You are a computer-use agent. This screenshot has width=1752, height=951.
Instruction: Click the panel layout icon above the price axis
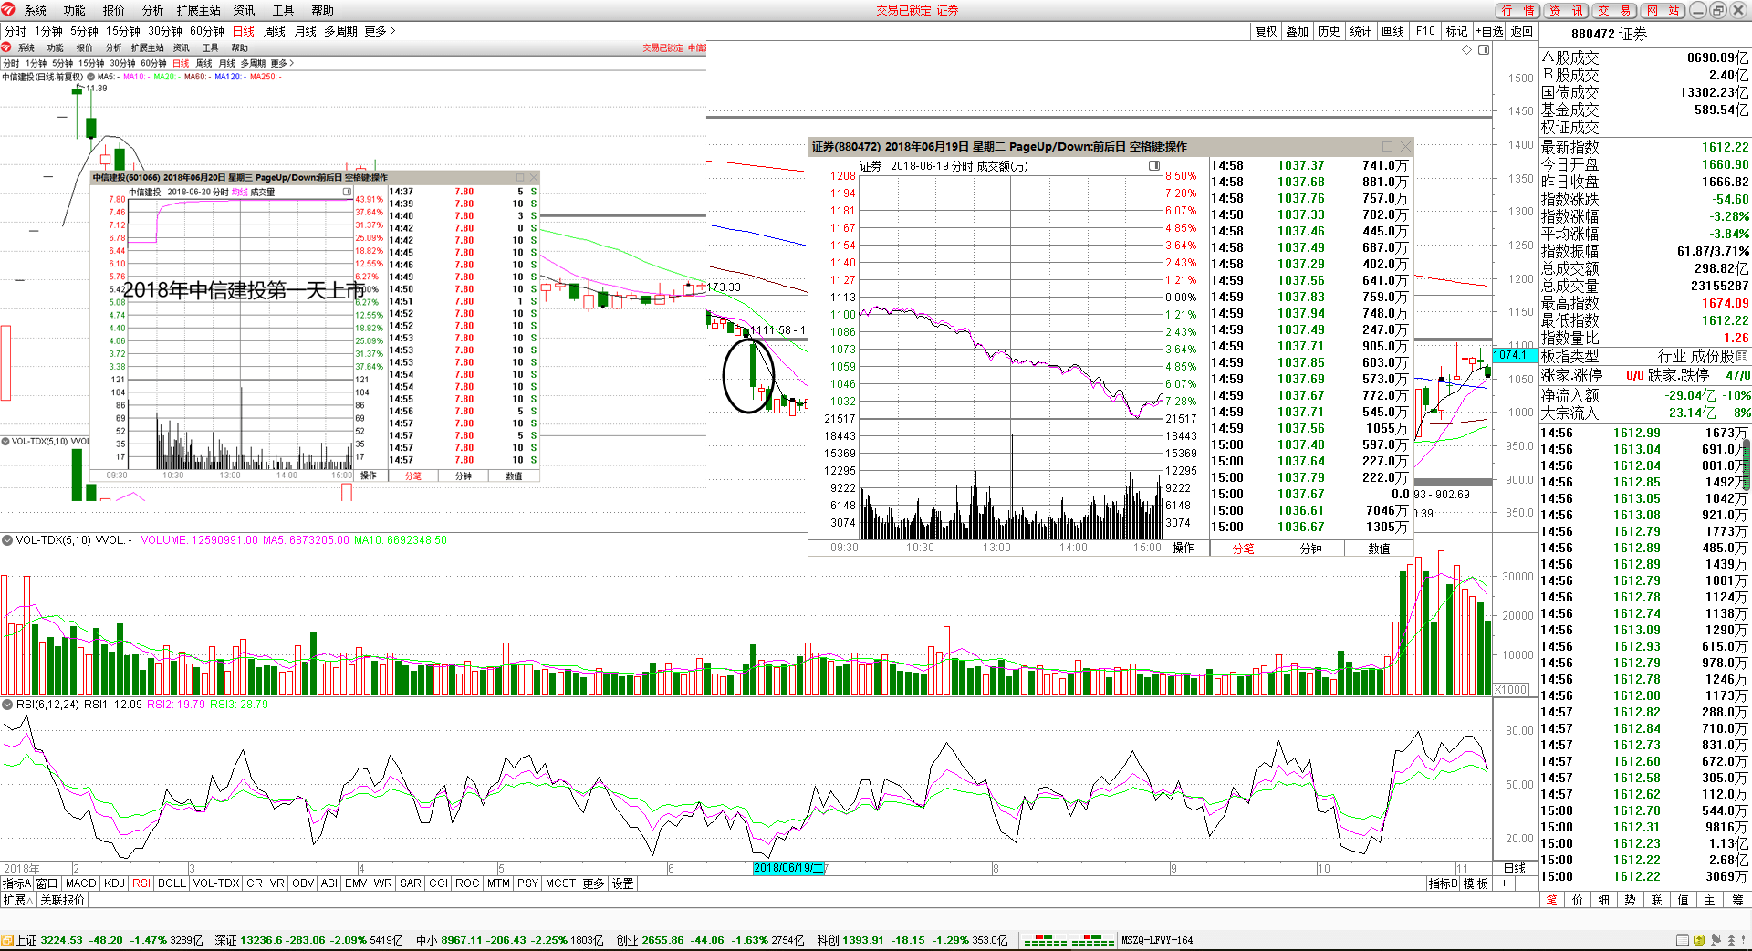[x=1484, y=50]
